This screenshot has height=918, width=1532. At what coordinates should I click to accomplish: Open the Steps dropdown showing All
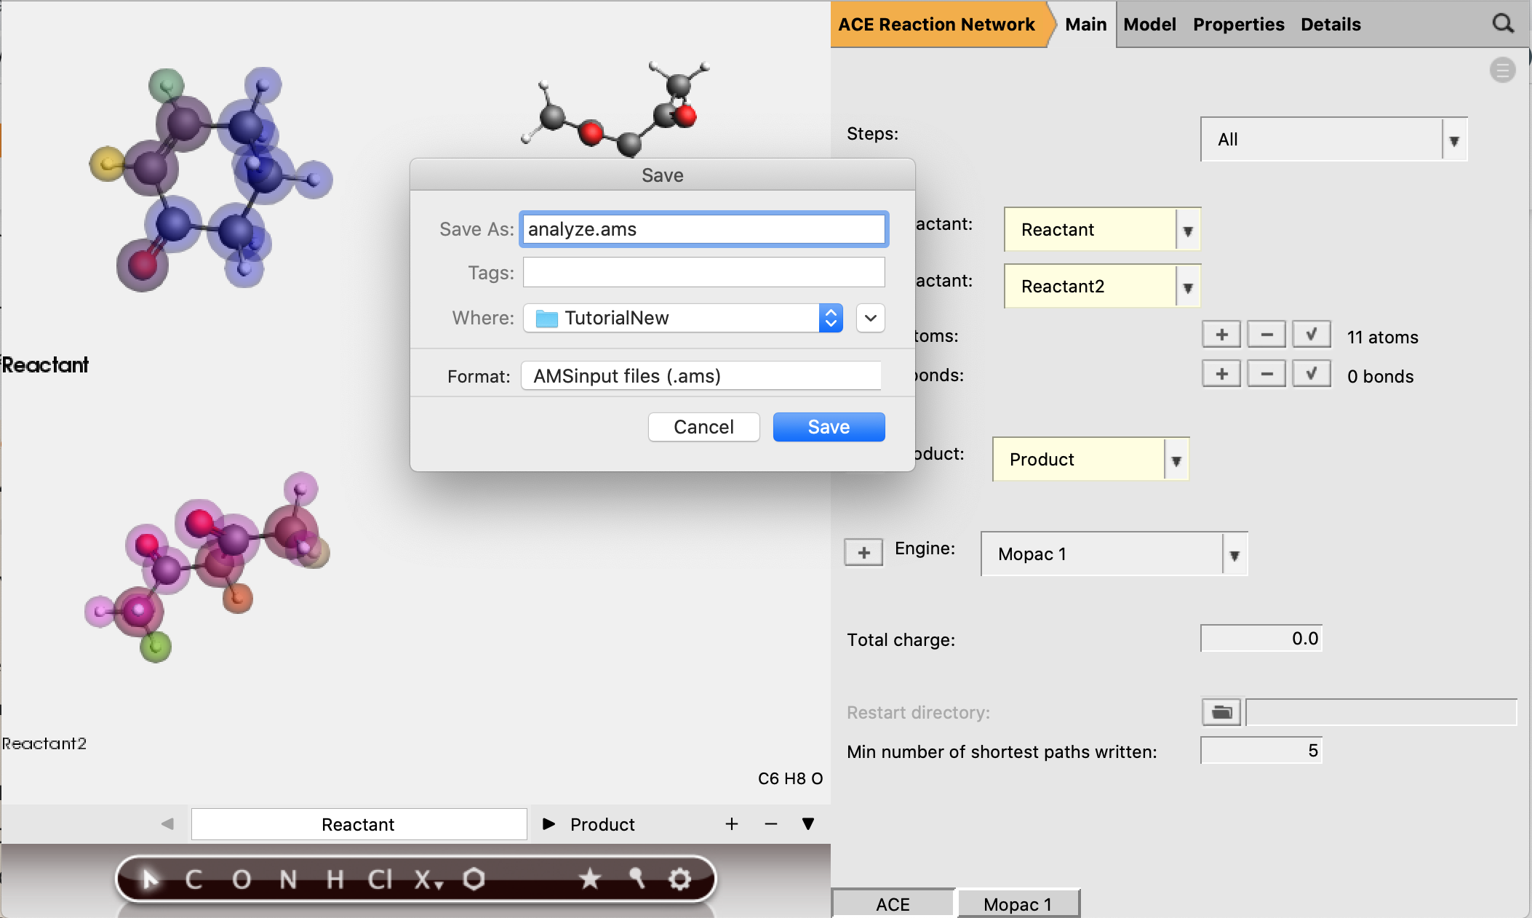pos(1452,139)
